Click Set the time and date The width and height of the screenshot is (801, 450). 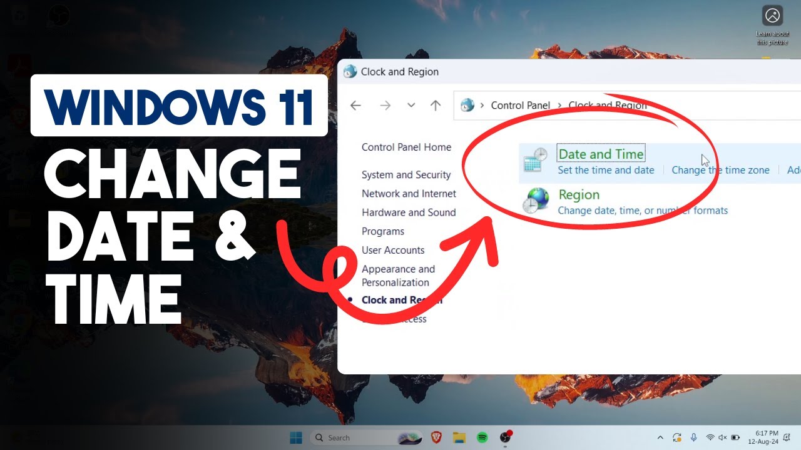tap(606, 170)
